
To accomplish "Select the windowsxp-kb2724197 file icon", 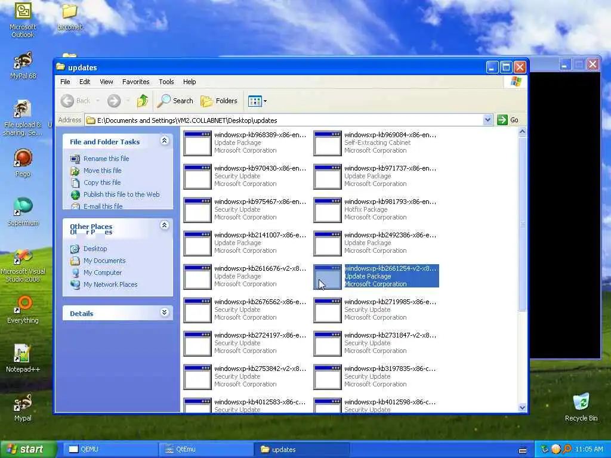I will (x=197, y=343).
